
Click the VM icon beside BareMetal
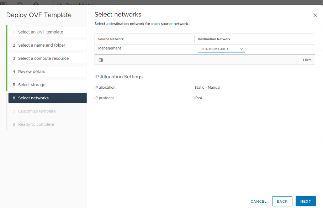coord(59,4)
